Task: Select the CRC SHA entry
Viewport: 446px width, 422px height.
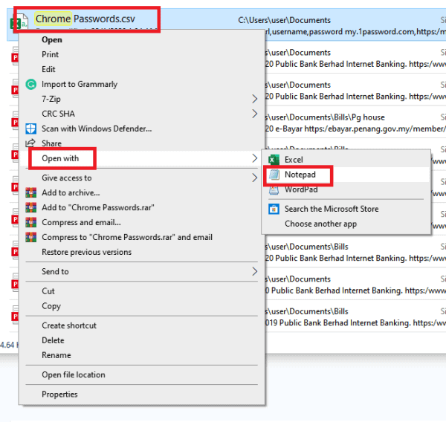Action: point(58,114)
